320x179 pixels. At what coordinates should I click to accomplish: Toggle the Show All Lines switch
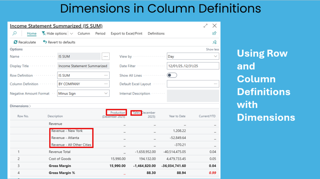[x=172, y=75]
